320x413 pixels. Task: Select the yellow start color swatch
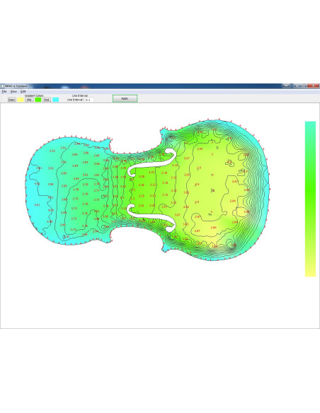[x=21, y=100]
